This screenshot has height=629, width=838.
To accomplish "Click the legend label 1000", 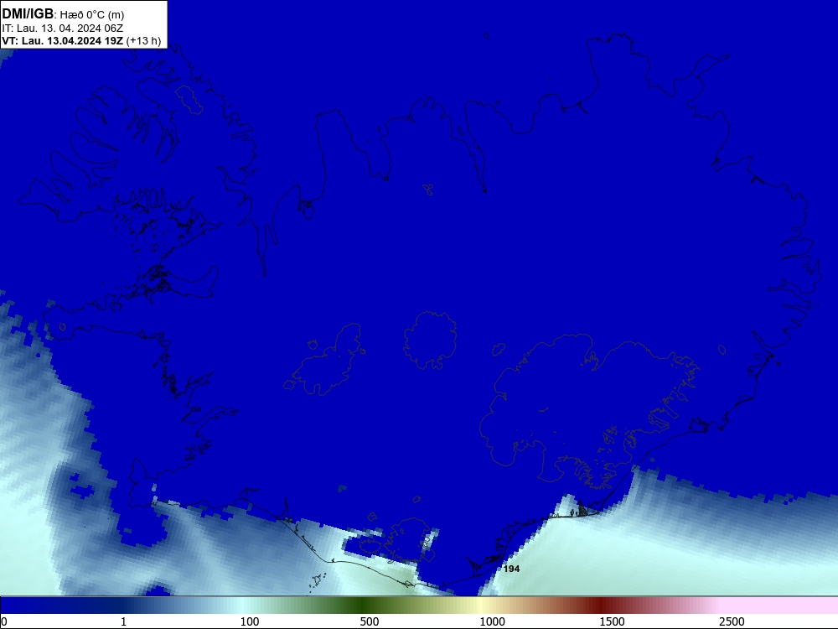I will (x=492, y=621).
